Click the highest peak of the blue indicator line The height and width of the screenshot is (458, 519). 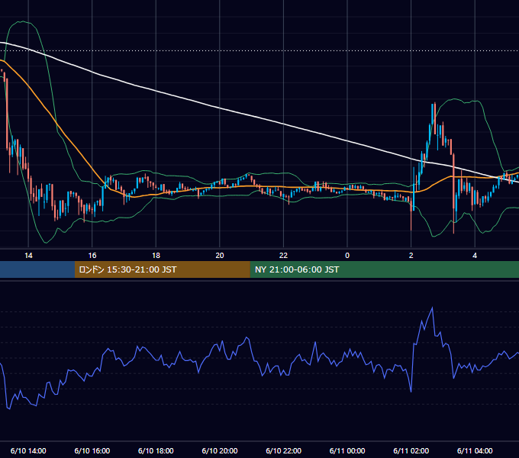click(x=432, y=308)
